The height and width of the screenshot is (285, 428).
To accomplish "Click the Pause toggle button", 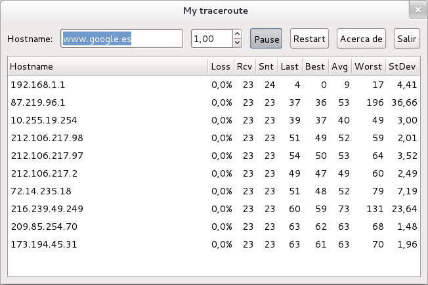I will (266, 39).
